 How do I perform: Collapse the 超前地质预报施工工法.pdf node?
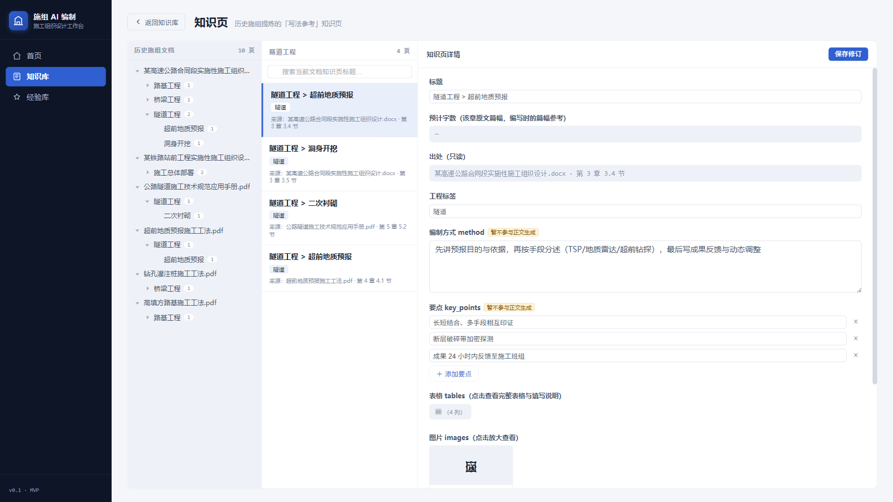pyautogui.click(x=137, y=230)
